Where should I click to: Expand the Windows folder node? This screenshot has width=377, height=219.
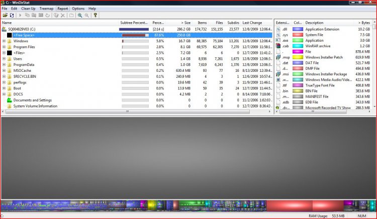(x=4, y=41)
